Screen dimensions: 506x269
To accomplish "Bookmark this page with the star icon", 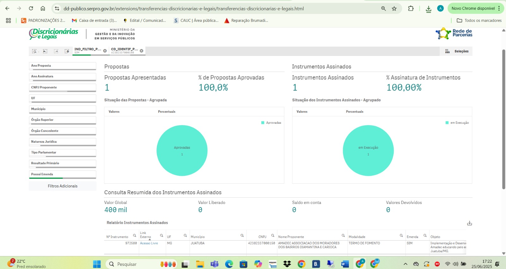I will tap(394, 9).
